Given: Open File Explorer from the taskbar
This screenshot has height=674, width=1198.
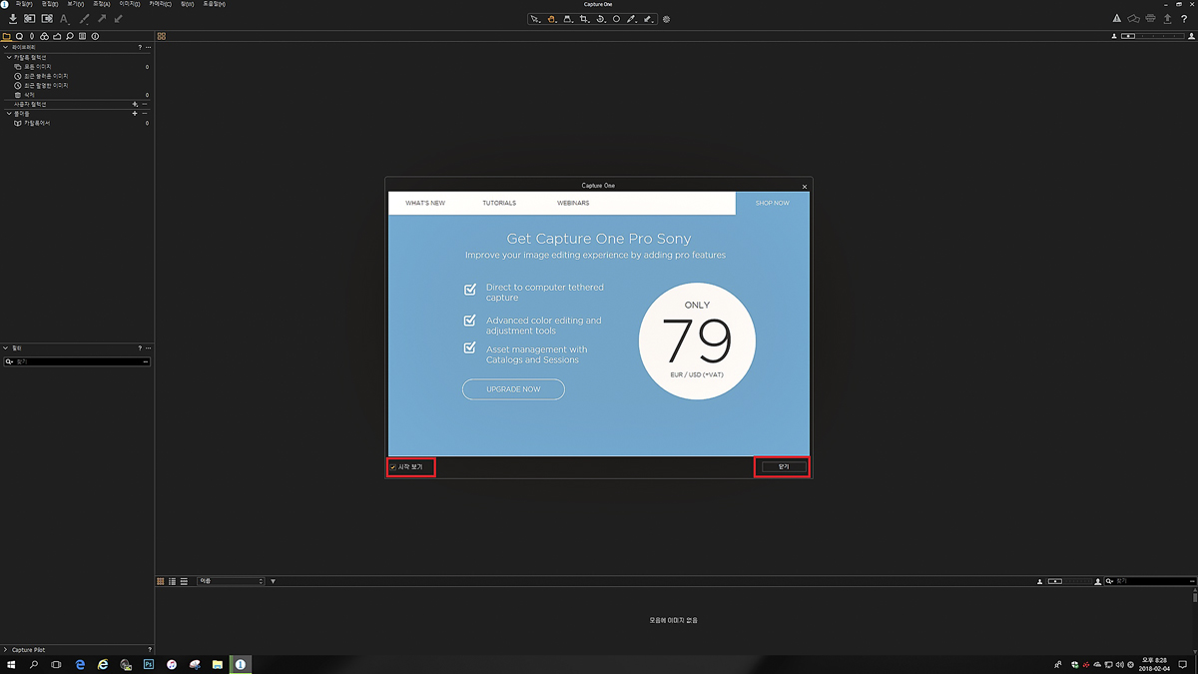Looking at the screenshot, I should 218,664.
